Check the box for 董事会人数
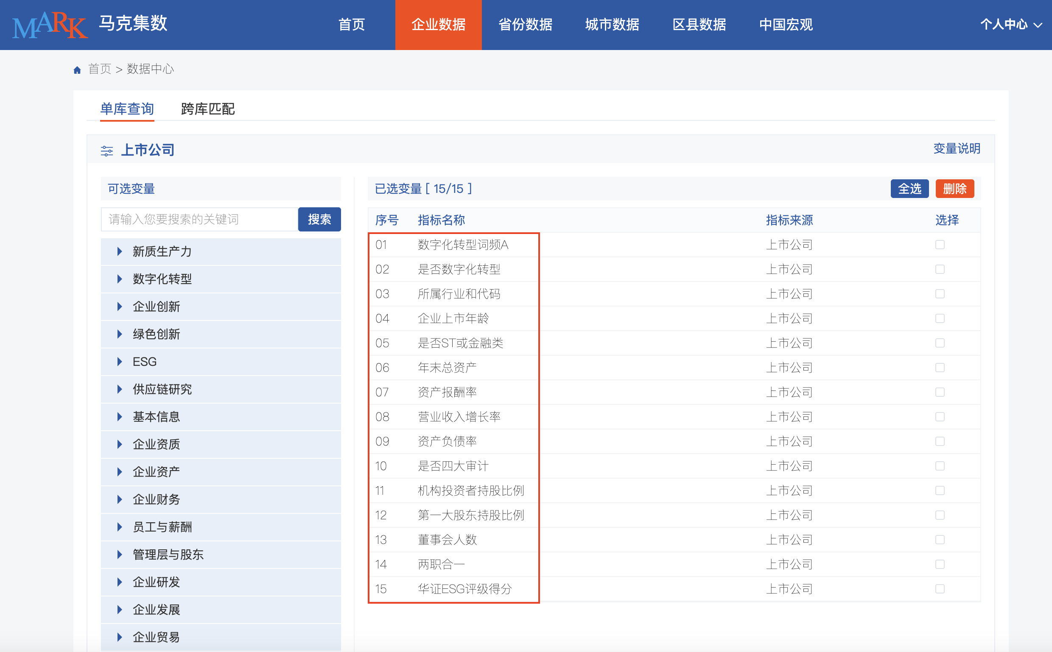The height and width of the screenshot is (652, 1052). pyautogui.click(x=940, y=540)
